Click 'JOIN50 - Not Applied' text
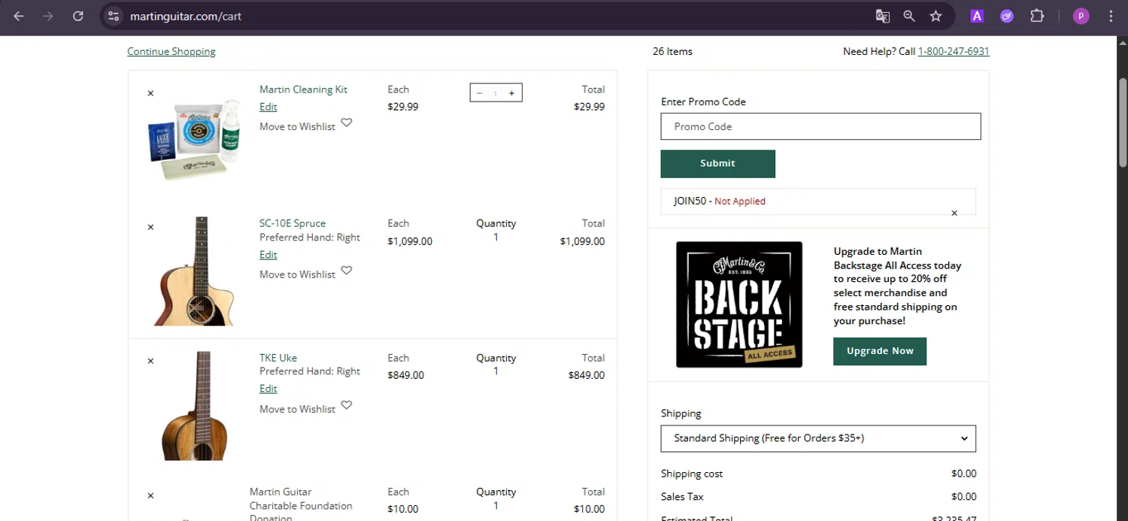This screenshot has width=1128, height=521. (x=720, y=201)
